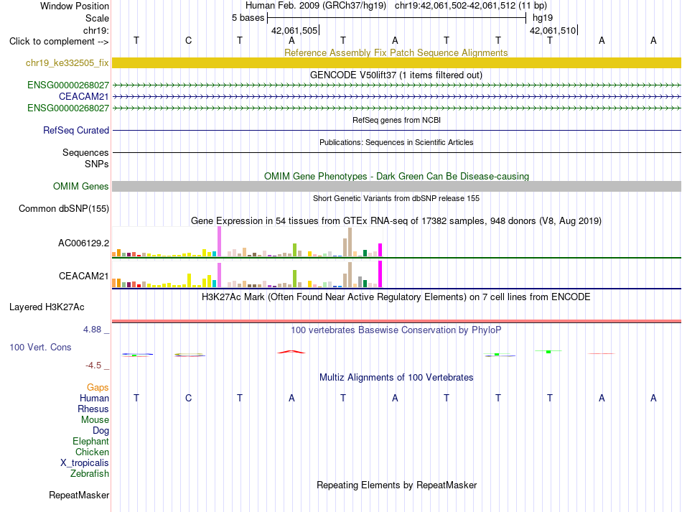This screenshot has height=512, width=682.
Task: Click the Elephant species label
Action: [x=90, y=441]
